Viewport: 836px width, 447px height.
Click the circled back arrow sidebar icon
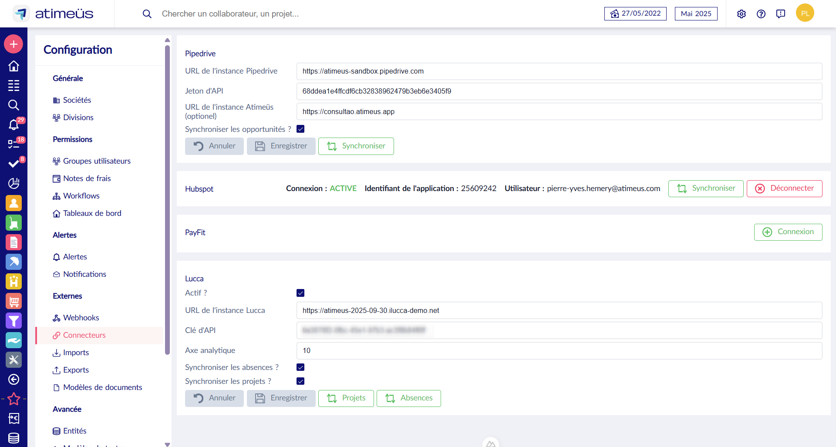click(13, 380)
